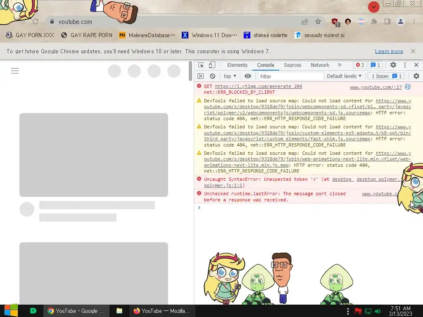Viewport: 423px width, 317px height.
Task: Open the Default levels dropdown
Action: pyautogui.click(x=344, y=76)
